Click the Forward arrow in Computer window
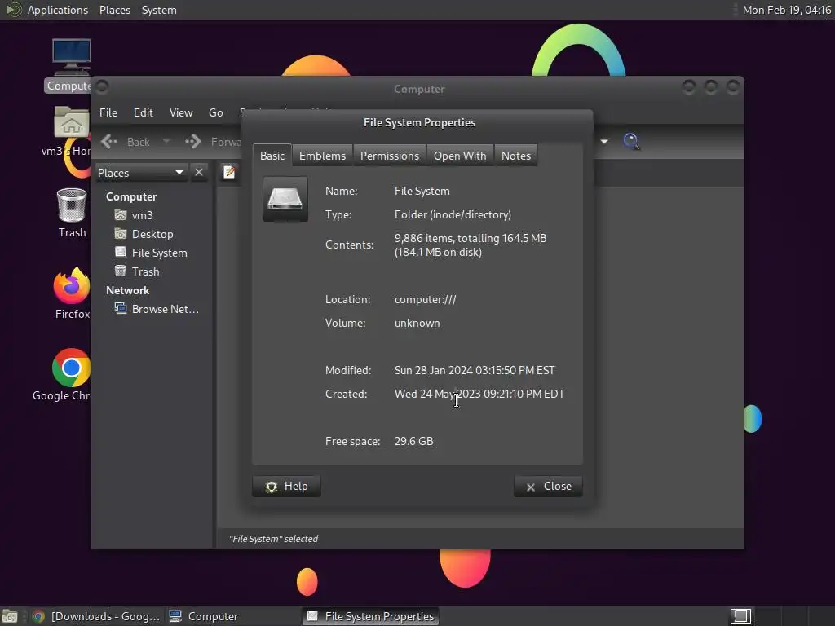The height and width of the screenshot is (626, 835). pos(193,142)
